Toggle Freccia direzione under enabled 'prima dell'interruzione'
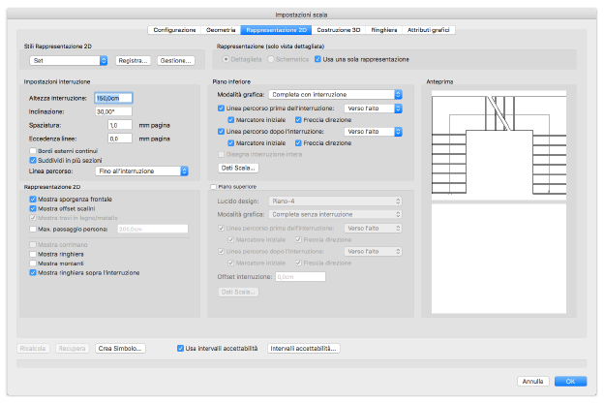 pos(298,120)
